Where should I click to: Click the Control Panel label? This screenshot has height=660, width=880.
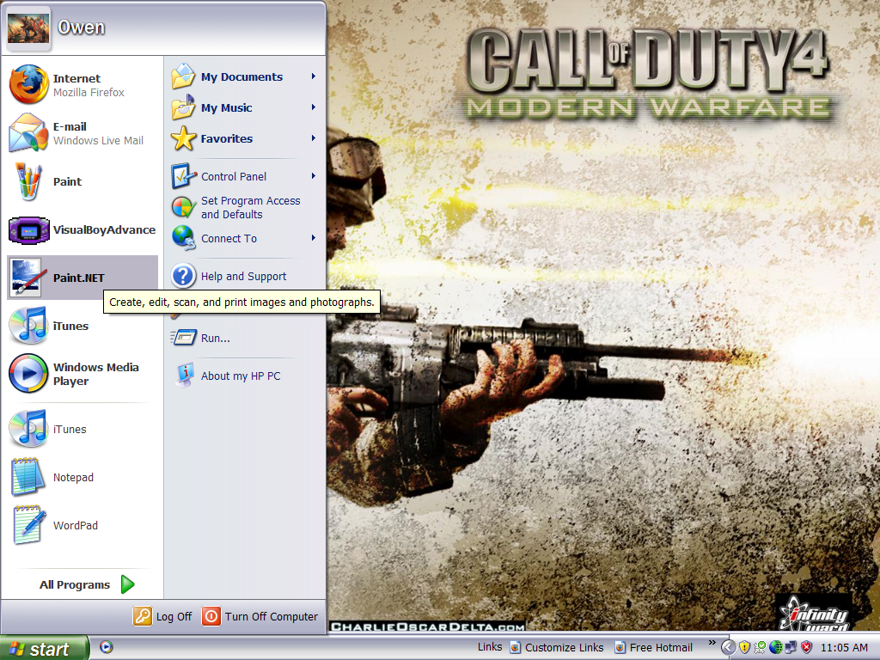(x=234, y=176)
